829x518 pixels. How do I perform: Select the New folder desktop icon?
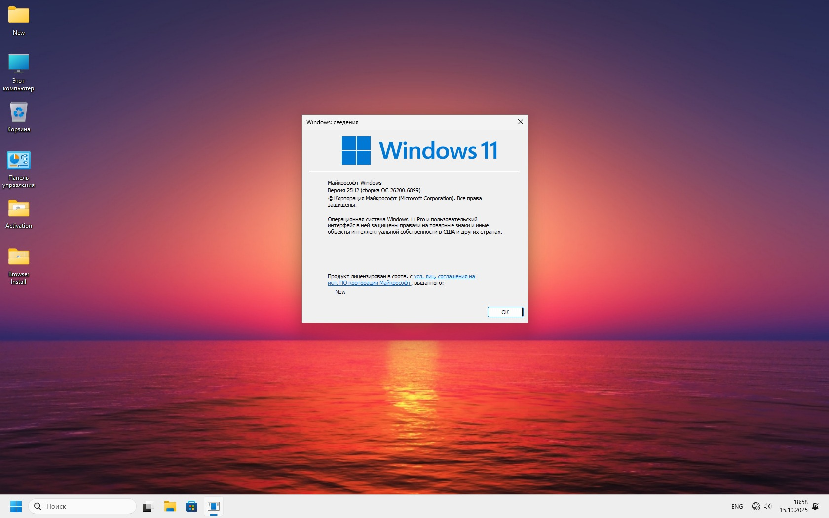point(19,21)
